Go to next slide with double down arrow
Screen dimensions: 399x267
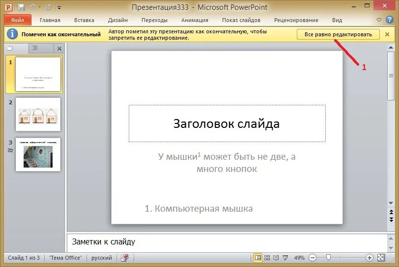click(x=391, y=220)
